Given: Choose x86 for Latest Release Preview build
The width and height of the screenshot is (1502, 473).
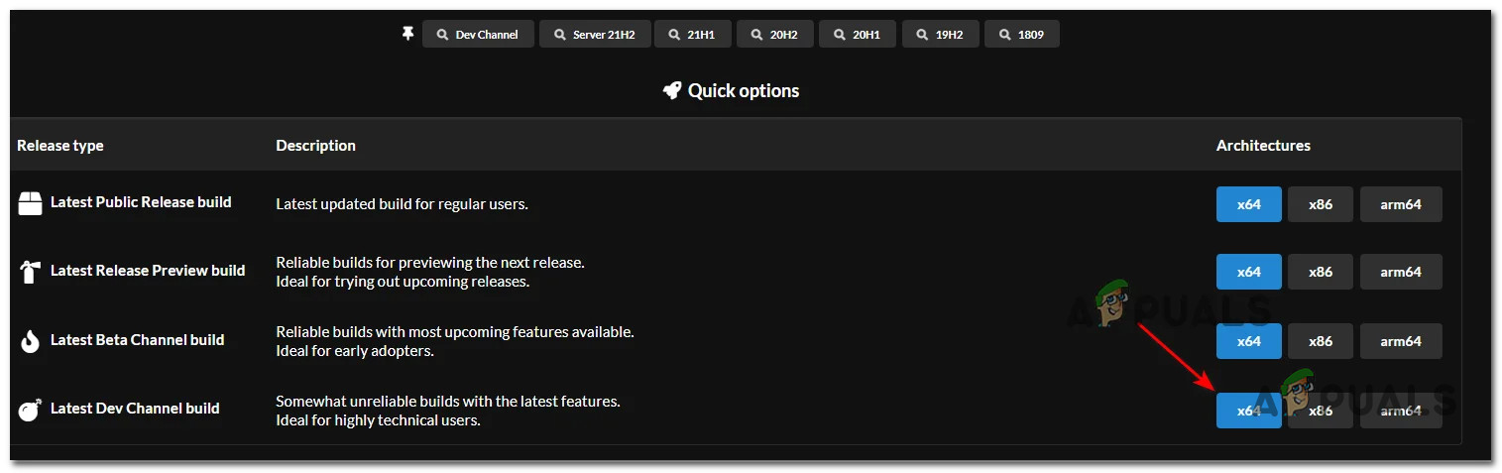Looking at the screenshot, I should 1320,272.
